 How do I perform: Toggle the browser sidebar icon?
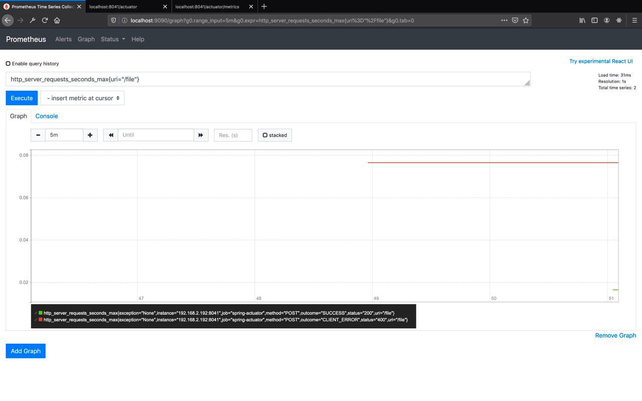pos(594,21)
